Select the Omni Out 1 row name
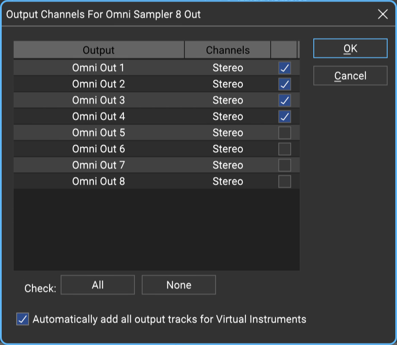Image resolution: width=397 pixels, height=345 pixels. tap(98, 68)
